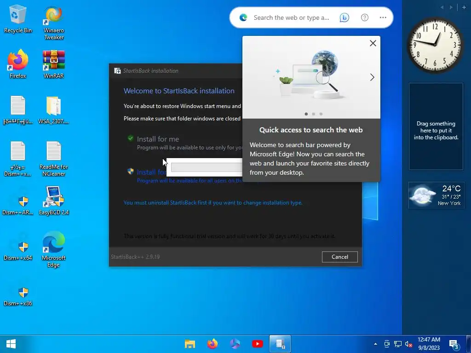Screen dimensions: 471x353
Task: Select the text file beside the WSA_2307 folder
Action: point(18,110)
